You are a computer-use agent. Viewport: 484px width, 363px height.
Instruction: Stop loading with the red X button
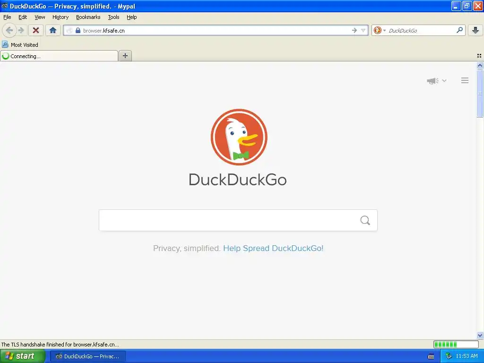36,30
